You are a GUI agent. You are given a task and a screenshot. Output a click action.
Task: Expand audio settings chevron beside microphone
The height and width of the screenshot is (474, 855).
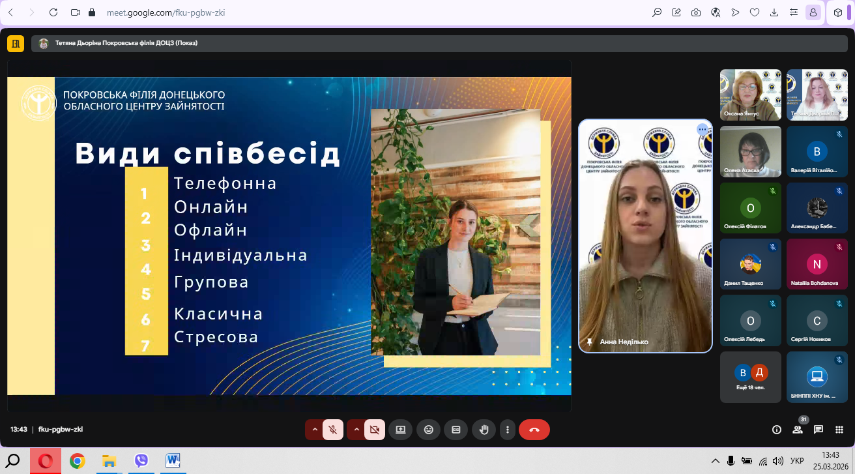tap(315, 430)
